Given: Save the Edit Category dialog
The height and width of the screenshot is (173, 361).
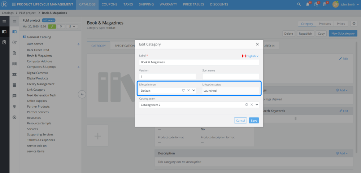Looking at the screenshot, I should point(254,121).
